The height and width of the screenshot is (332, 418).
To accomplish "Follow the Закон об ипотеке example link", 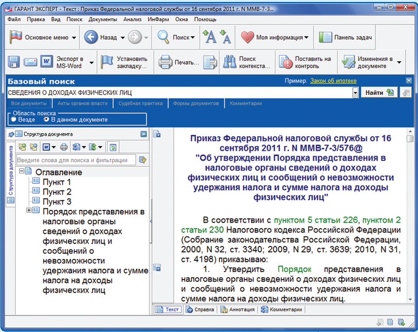I will pyautogui.click(x=333, y=81).
